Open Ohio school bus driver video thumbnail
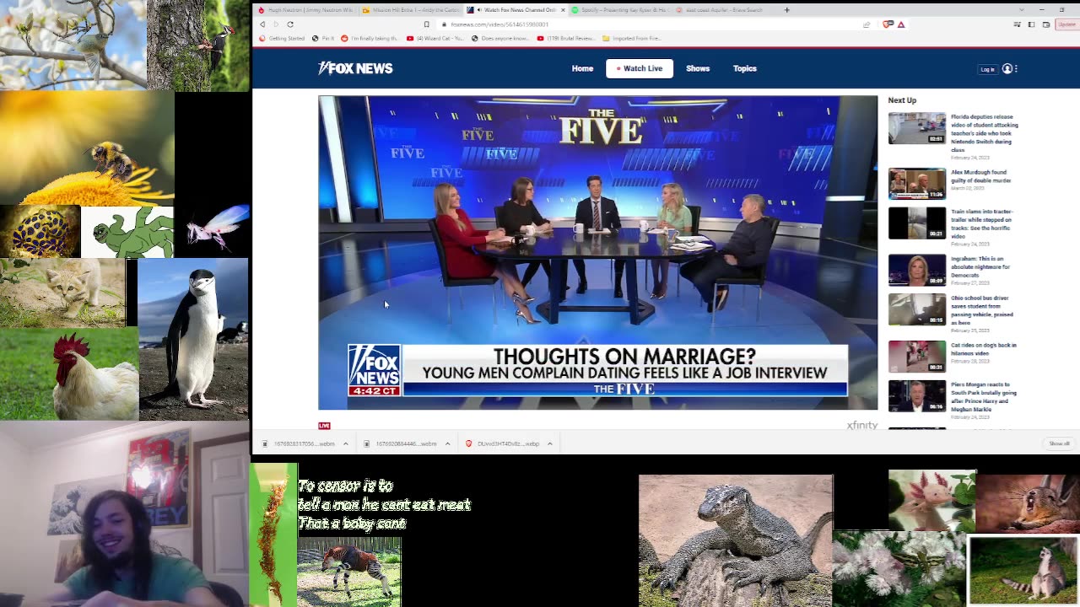Viewport: 1080px width, 607px height. coord(916,309)
